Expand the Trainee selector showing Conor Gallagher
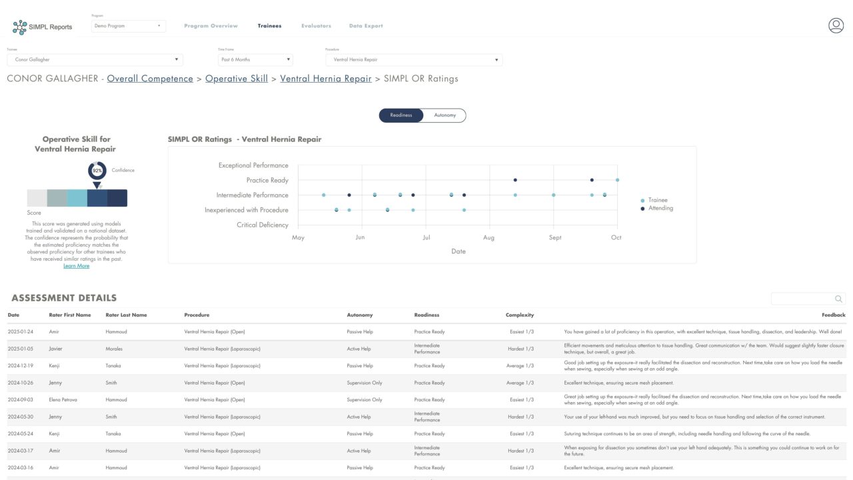This screenshot has width=853, height=480. point(95,60)
